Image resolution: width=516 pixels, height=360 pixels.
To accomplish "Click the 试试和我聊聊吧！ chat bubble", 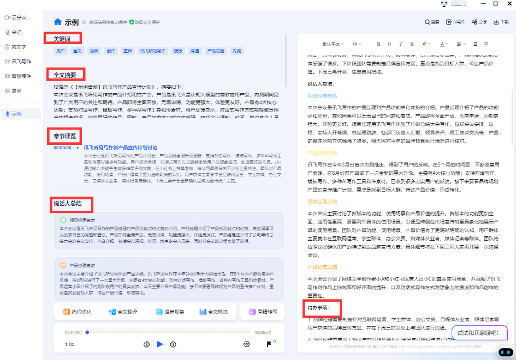I will click(479, 333).
